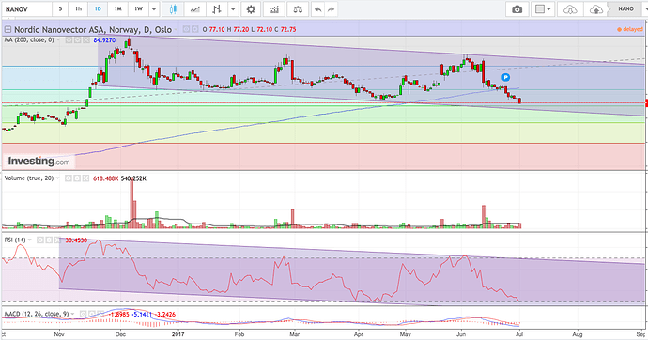Image resolution: width=648 pixels, height=340 pixels.
Task: Expand more time interval options dropdown
Action: (154, 9)
